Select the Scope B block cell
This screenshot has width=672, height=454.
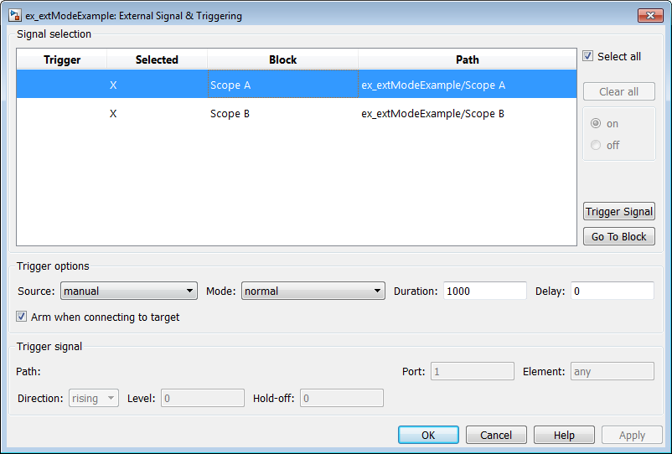pyautogui.click(x=283, y=114)
